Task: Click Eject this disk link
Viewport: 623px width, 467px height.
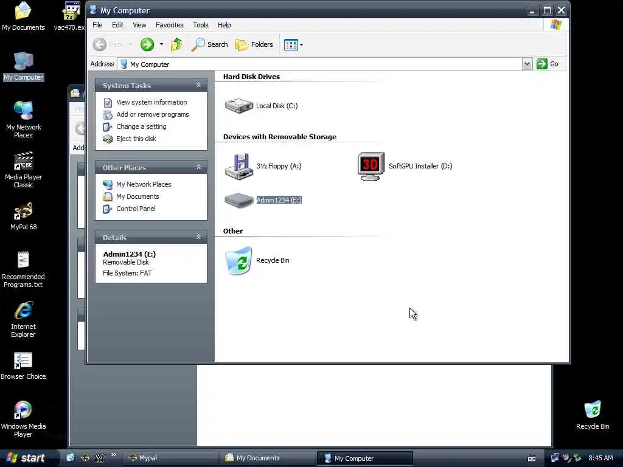Action: (136, 139)
